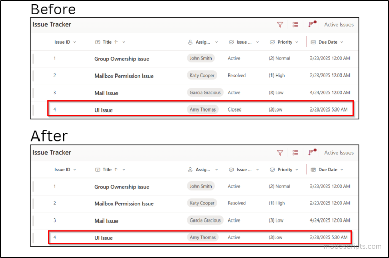Select the Active Issues view in the After panel
389x258 pixels.
point(339,153)
